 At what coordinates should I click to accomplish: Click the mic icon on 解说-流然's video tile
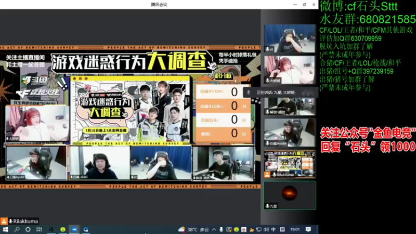tap(267, 112)
